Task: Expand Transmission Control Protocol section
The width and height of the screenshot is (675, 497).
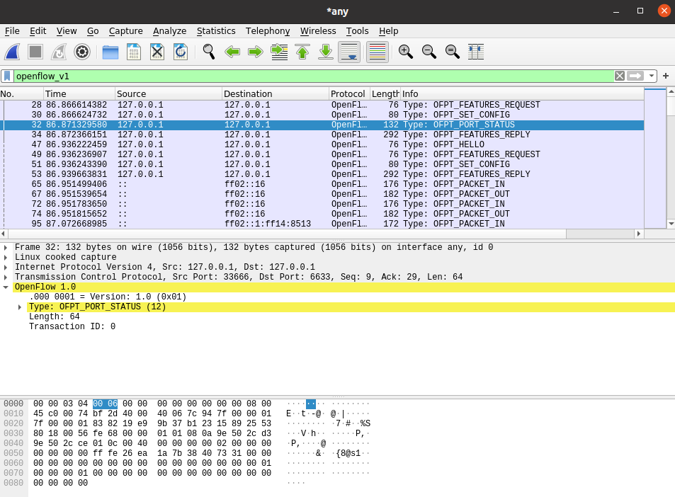Action: pos(6,277)
